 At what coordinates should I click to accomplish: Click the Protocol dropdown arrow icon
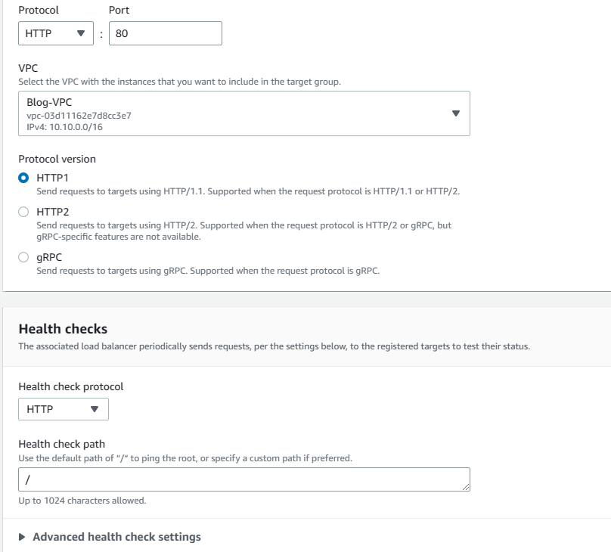81,33
